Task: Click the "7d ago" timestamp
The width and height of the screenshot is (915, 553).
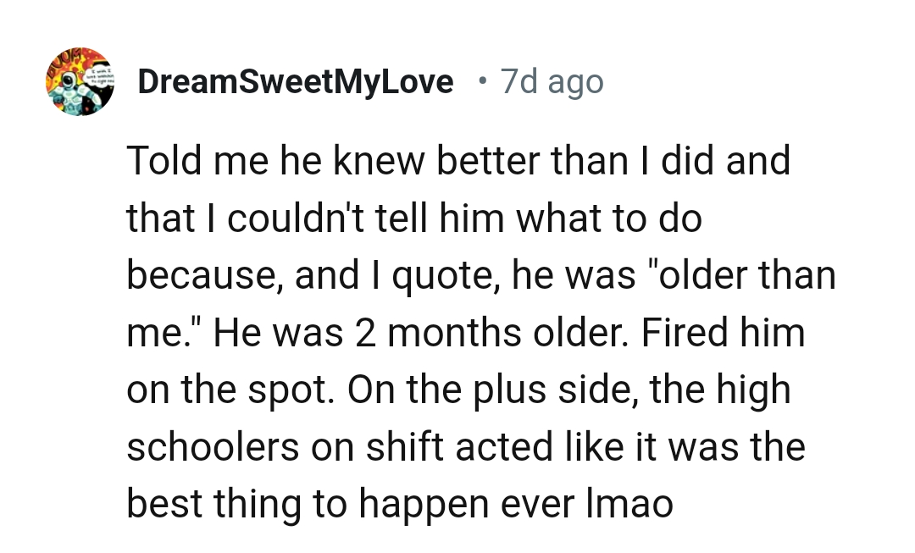Action: point(552,82)
